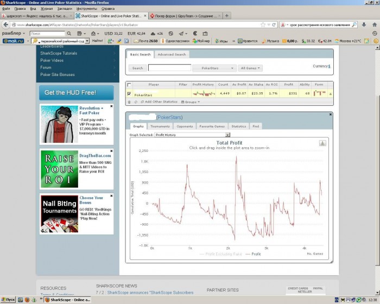Click the SharkScope taskbar button
This screenshot has height=304, width=380.
click(x=67, y=300)
